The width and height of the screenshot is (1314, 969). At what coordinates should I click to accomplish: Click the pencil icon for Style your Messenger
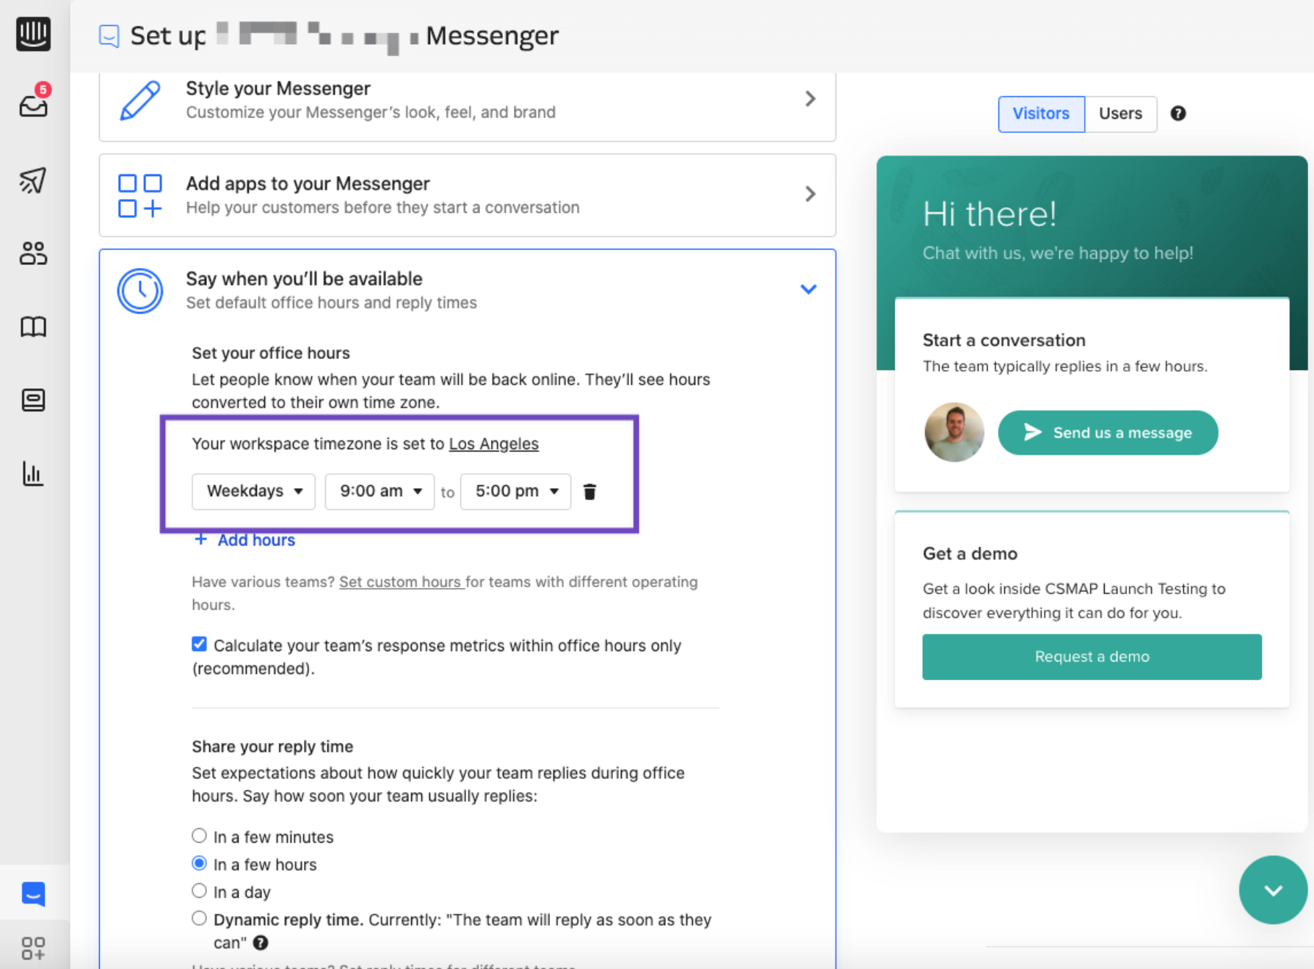click(139, 100)
